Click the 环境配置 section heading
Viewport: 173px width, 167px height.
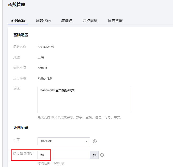21,128
